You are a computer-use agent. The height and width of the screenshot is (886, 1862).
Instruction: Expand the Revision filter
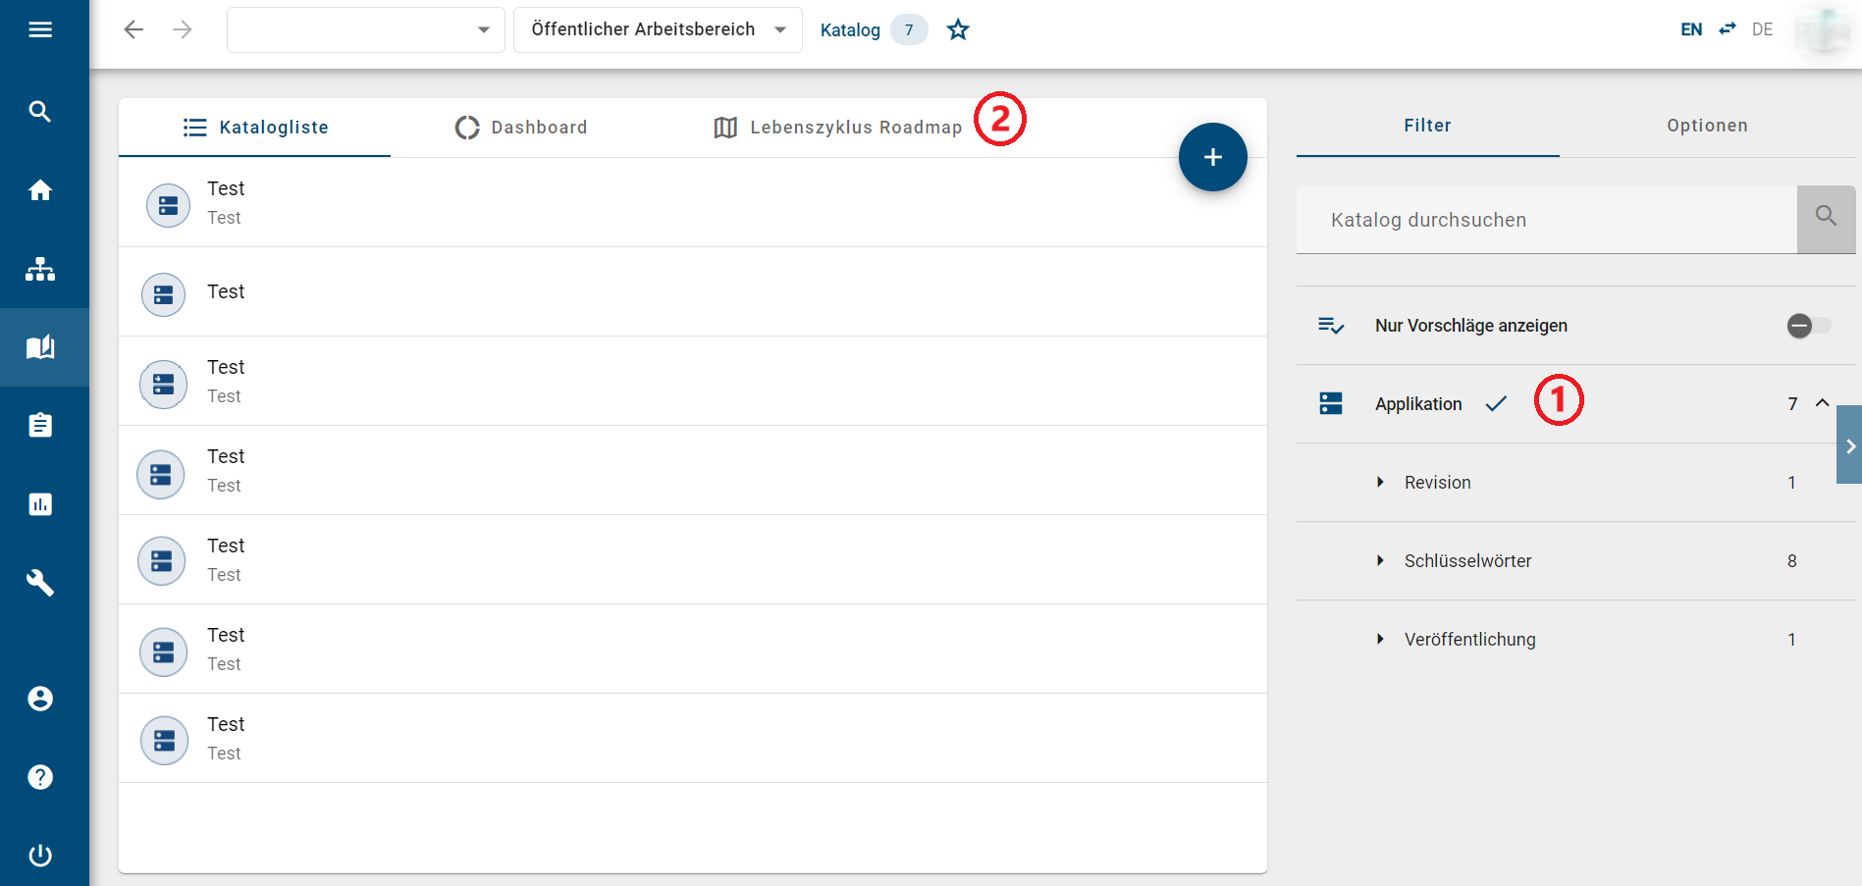[1380, 483]
